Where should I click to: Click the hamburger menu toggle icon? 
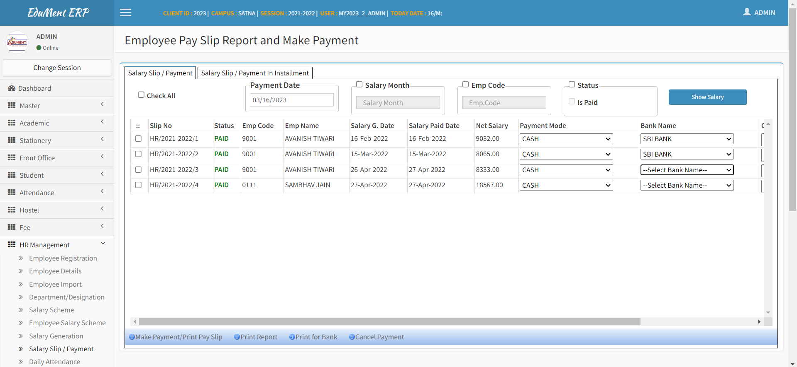tap(125, 13)
